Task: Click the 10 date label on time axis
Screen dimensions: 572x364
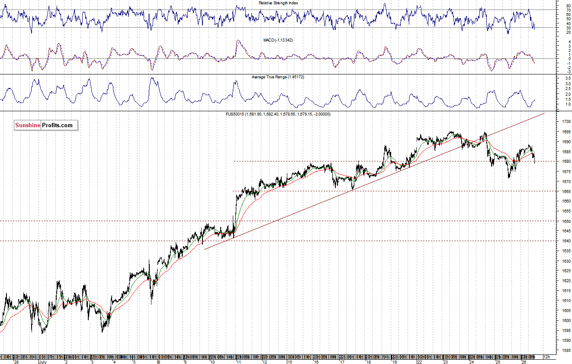Action: 212,361
